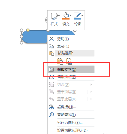
Task: Click the 填充 paint bucket icon
Action: point(66,15)
